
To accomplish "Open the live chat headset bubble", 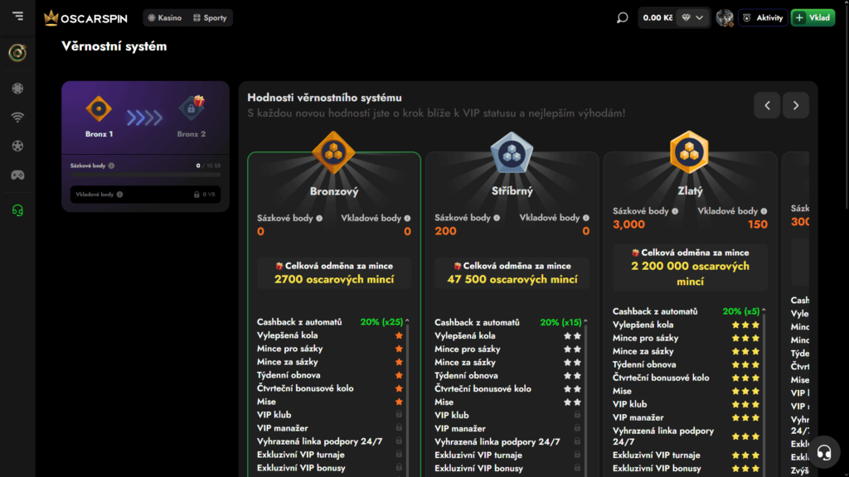I will pos(824,452).
